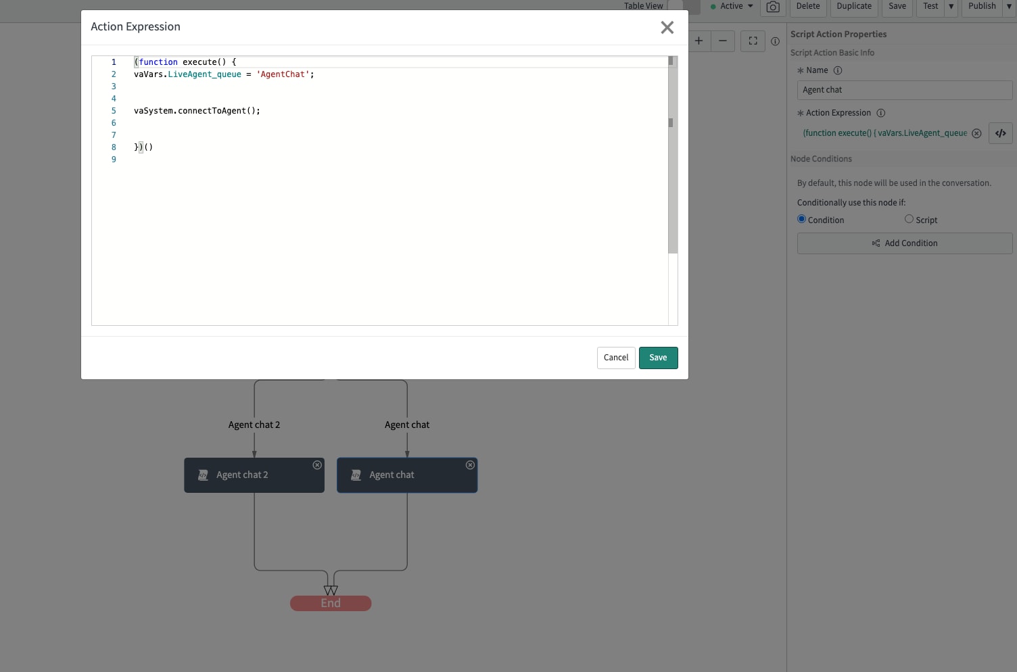
Task: Show info for Action Expression field
Action: pyautogui.click(x=881, y=113)
